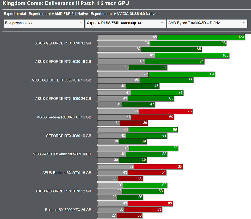This screenshot has height=219, width=251.
Task: Click the RTX 5090 bar showing 123
Action: [201, 37]
